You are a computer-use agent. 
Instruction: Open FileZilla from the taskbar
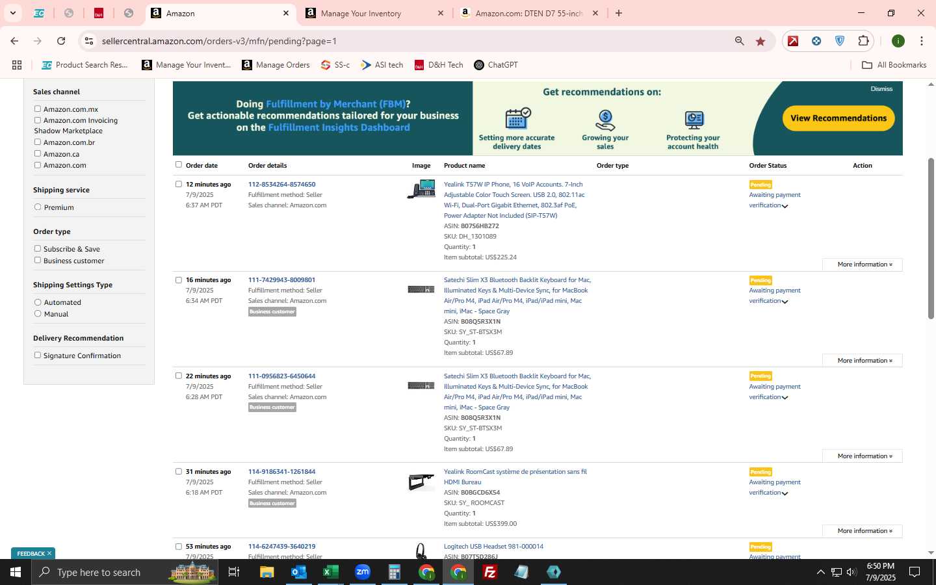click(x=490, y=572)
